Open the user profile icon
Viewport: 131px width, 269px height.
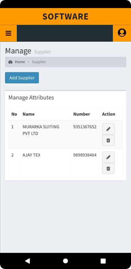122,33
